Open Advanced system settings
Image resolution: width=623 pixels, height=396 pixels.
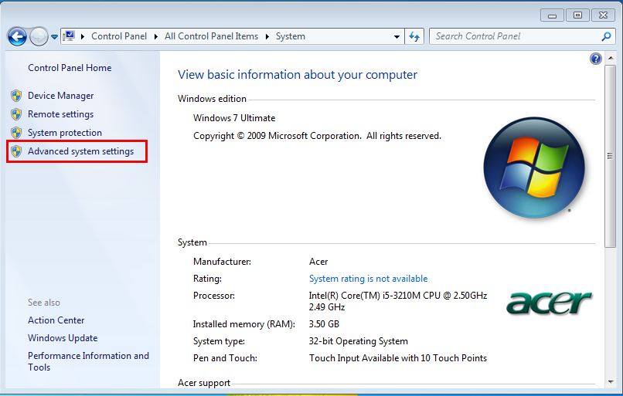click(80, 151)
